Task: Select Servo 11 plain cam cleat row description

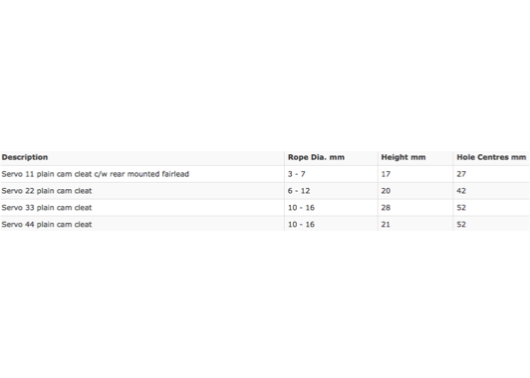Action: pyautogui.click(x=96, y=174)
